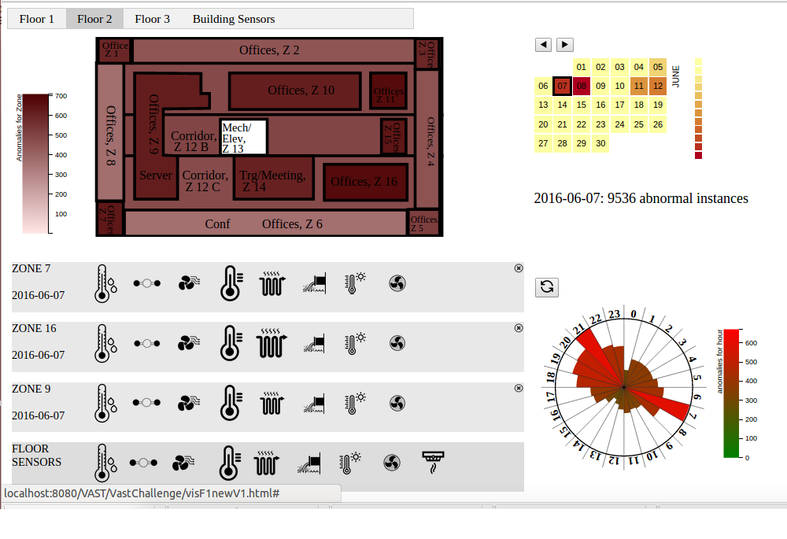This screenshot has height=539, width=787.
Task: Click the round exhaust fan icon in Zone 9
Action: (397, 403)
